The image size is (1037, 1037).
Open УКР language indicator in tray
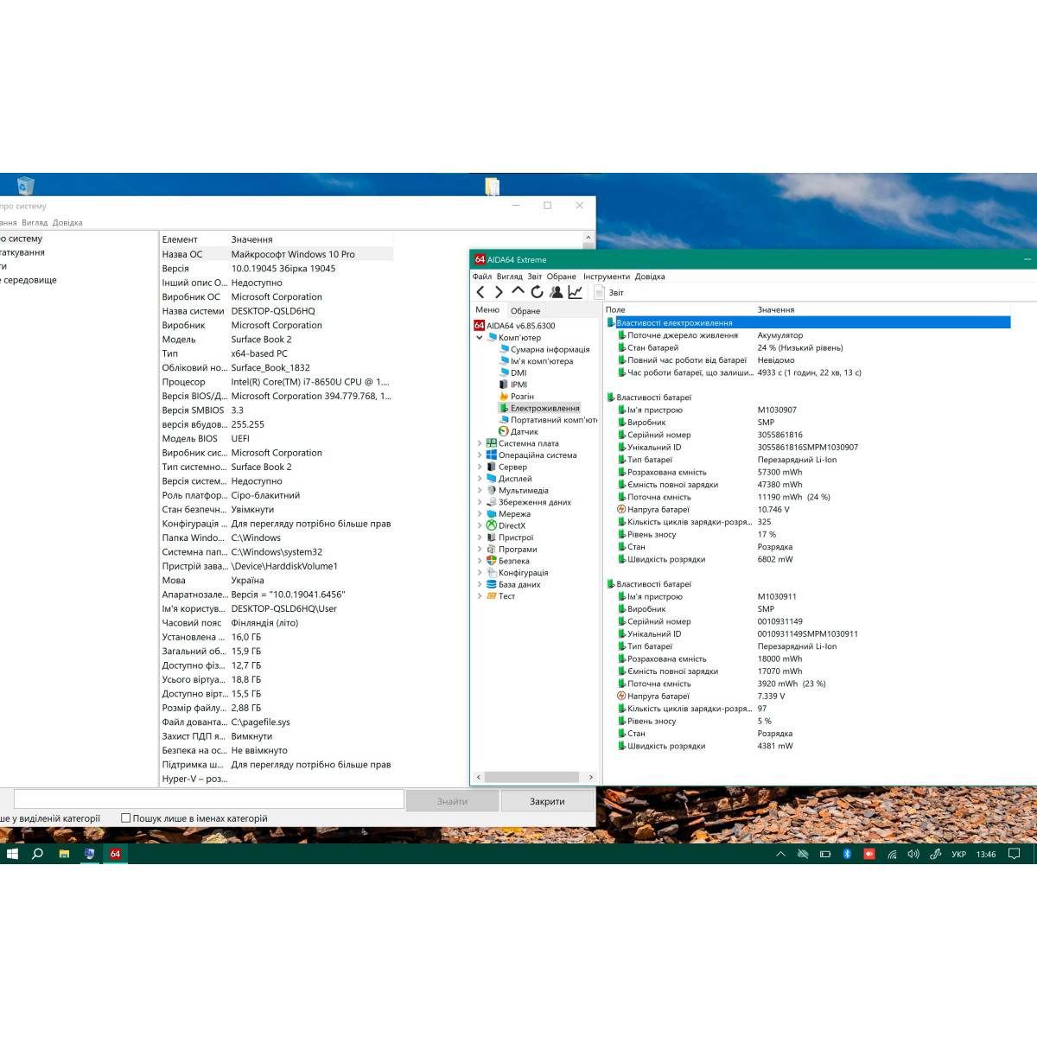[x=958, y=854]
